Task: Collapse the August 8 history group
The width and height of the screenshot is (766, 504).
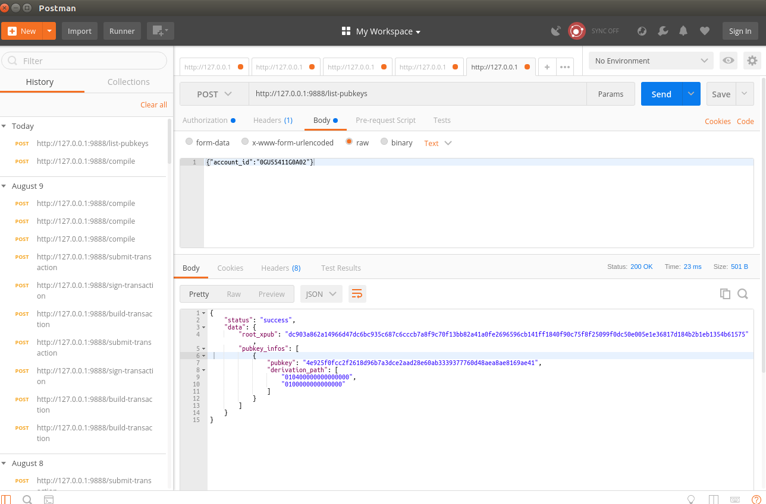Action: [x=4, y=463]
